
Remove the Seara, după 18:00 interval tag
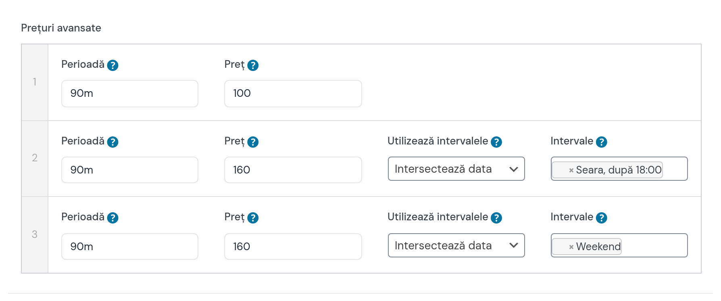(x=571, y=170)
